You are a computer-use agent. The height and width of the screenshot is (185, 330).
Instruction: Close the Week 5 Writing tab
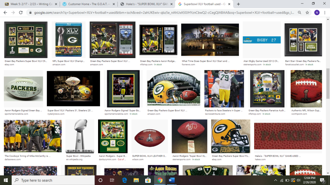(x=56, y=4)
